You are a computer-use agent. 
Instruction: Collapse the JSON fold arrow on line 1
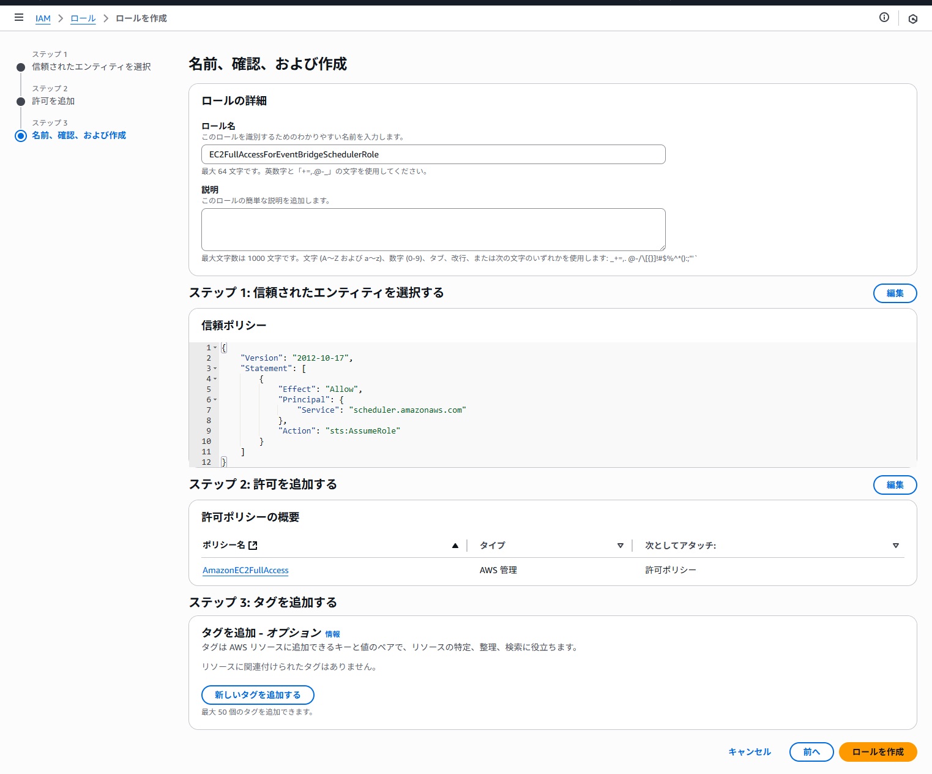pyautogui.click(x=215, y=348)
